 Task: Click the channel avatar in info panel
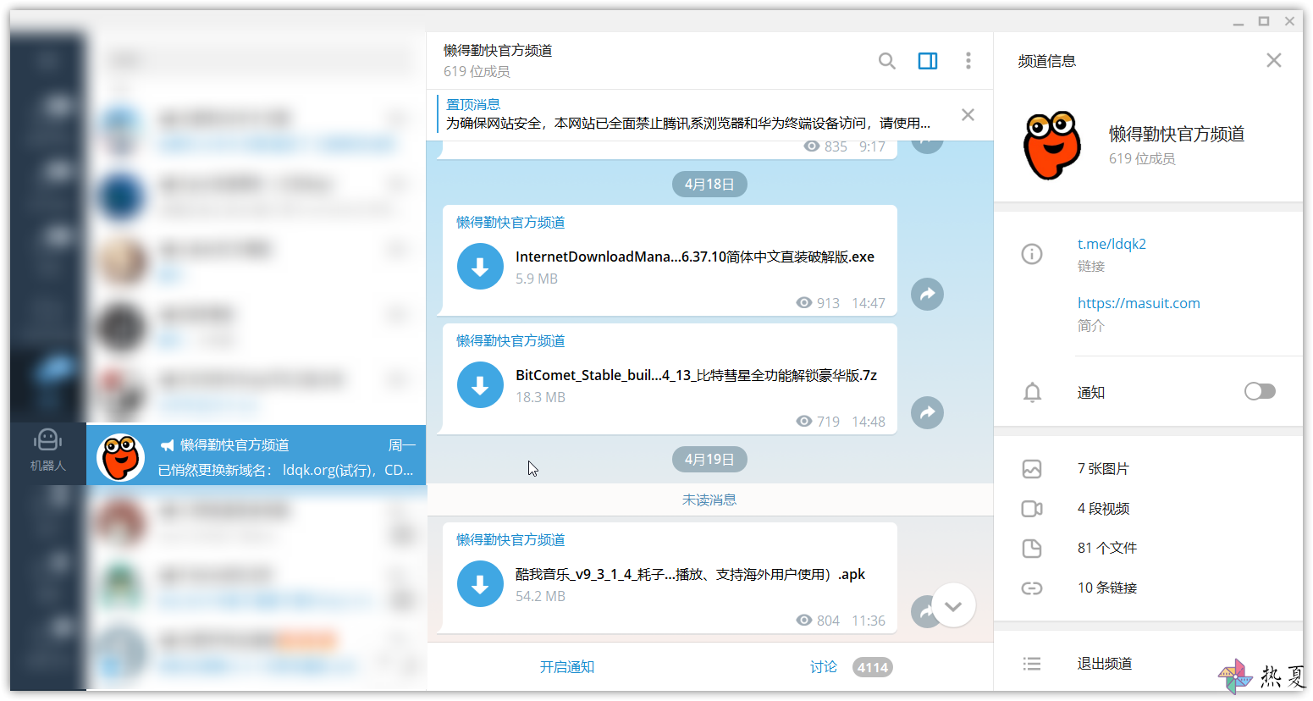coord(1052,146)
